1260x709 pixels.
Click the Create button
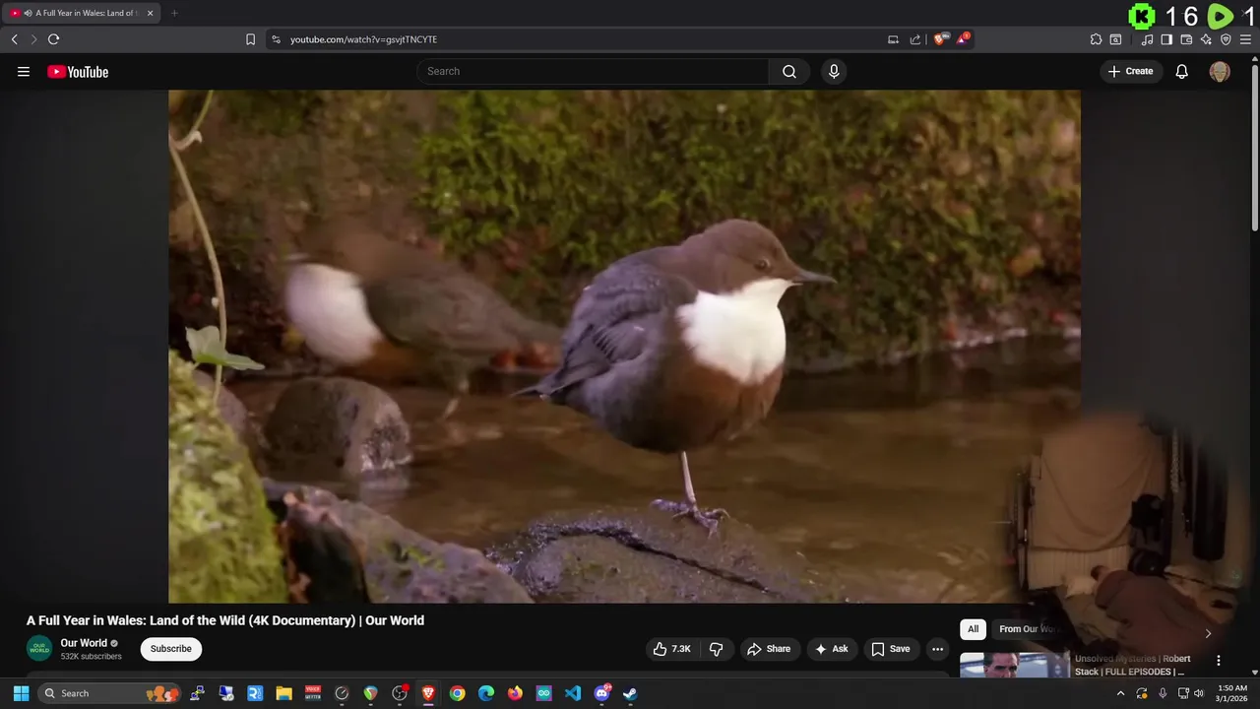[x=1131, y=71]
